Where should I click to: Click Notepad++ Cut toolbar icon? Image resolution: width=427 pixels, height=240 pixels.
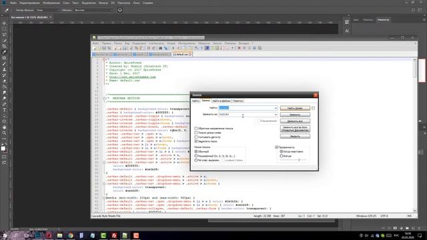click(131, 48)
